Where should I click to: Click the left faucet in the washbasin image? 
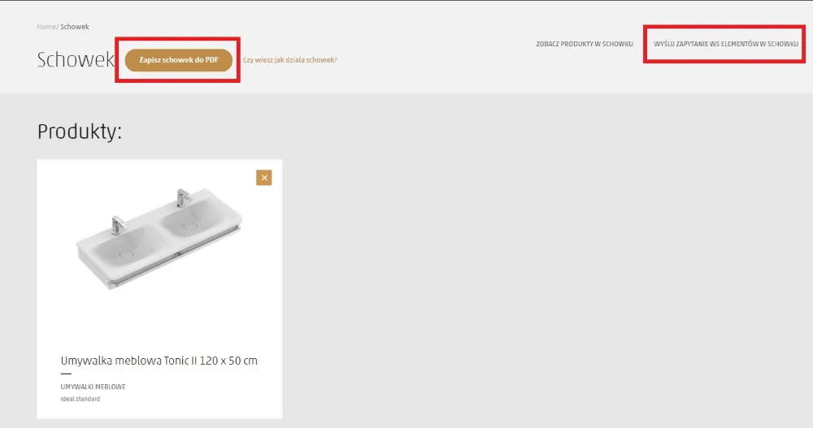tap(118, 225)
